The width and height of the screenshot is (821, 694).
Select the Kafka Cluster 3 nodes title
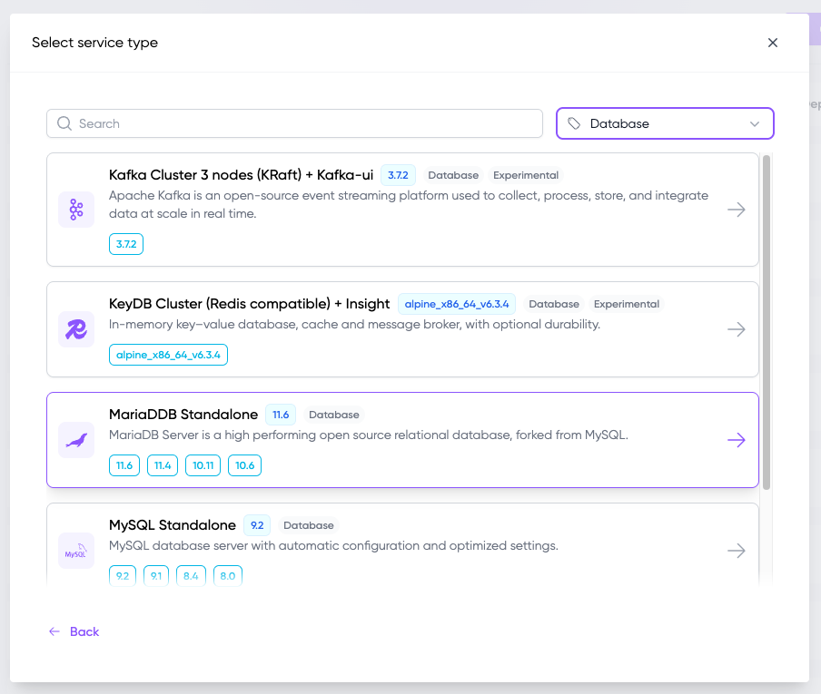coord(241,175)
